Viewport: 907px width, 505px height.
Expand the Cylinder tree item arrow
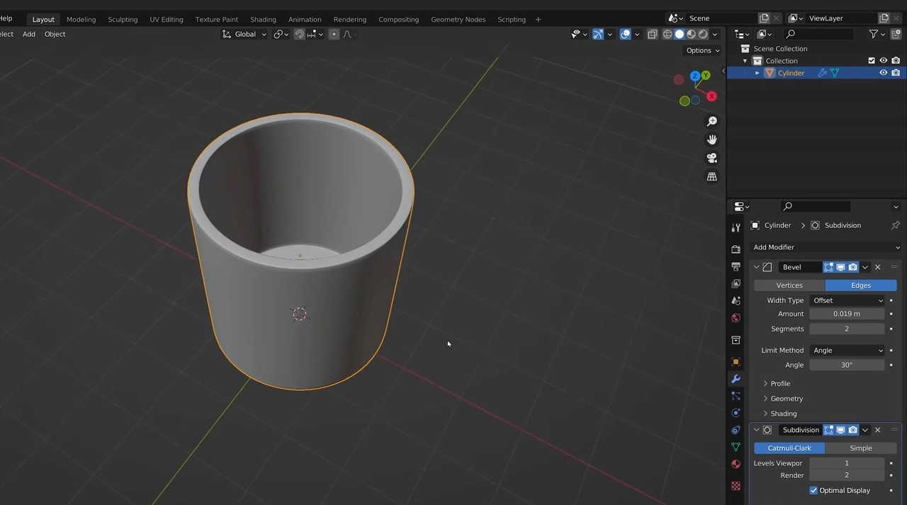757,73
